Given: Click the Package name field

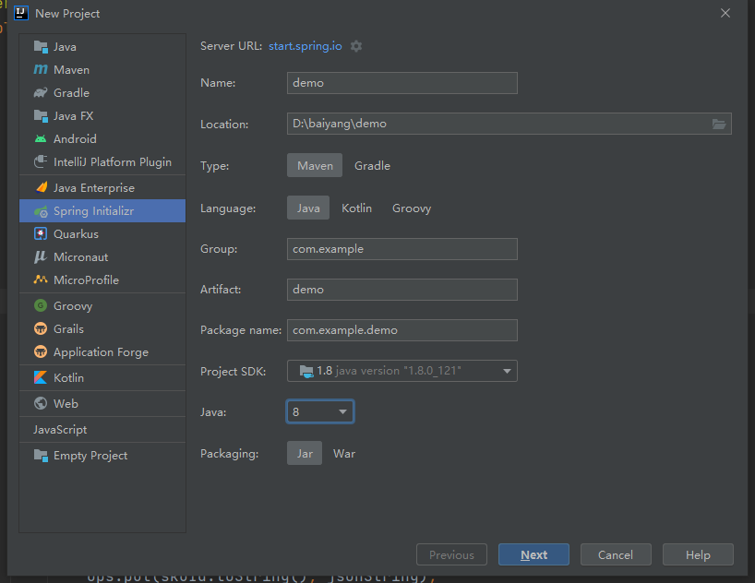Looking at the screenshot, I should (402, 329).
